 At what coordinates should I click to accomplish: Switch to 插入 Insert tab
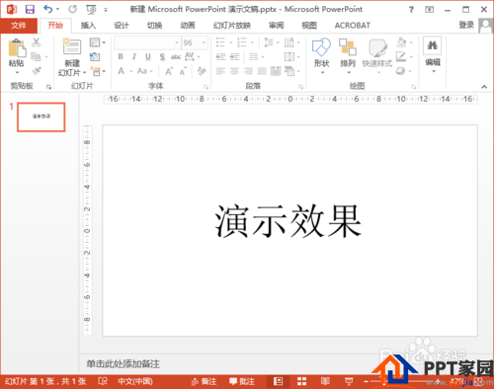[88, 26]
